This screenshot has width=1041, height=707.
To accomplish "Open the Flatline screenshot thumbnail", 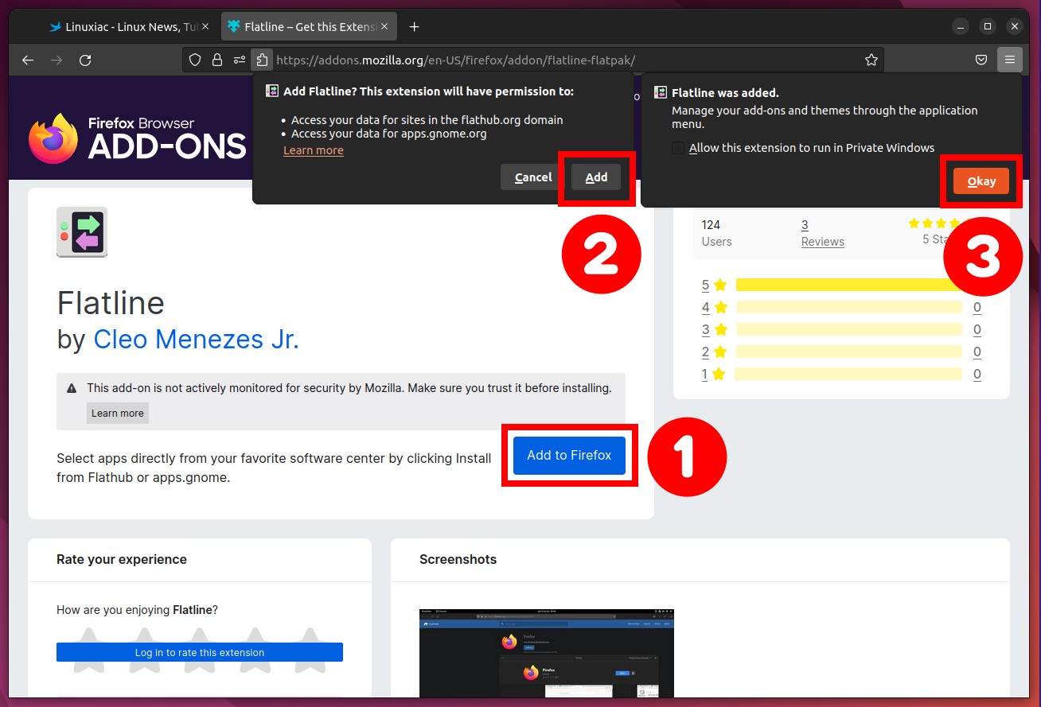I will pos(547,654).
